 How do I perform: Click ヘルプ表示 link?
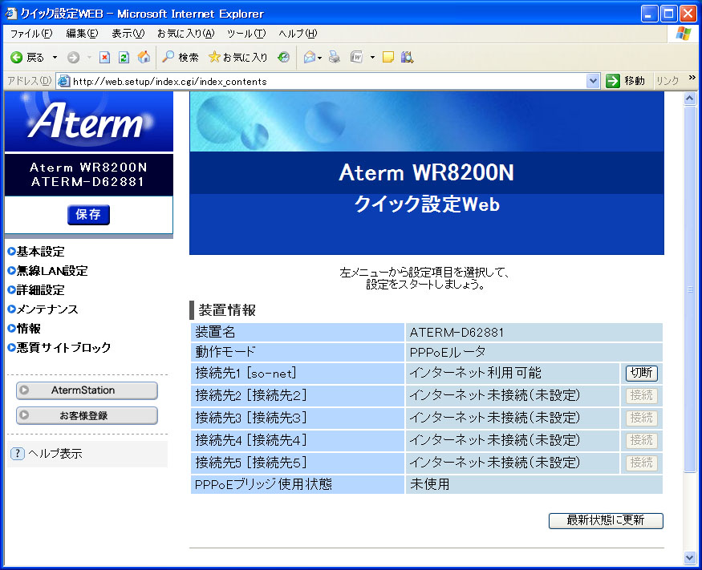coord(55,454)
